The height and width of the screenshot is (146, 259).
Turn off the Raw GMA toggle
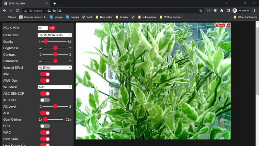point(45,139)
